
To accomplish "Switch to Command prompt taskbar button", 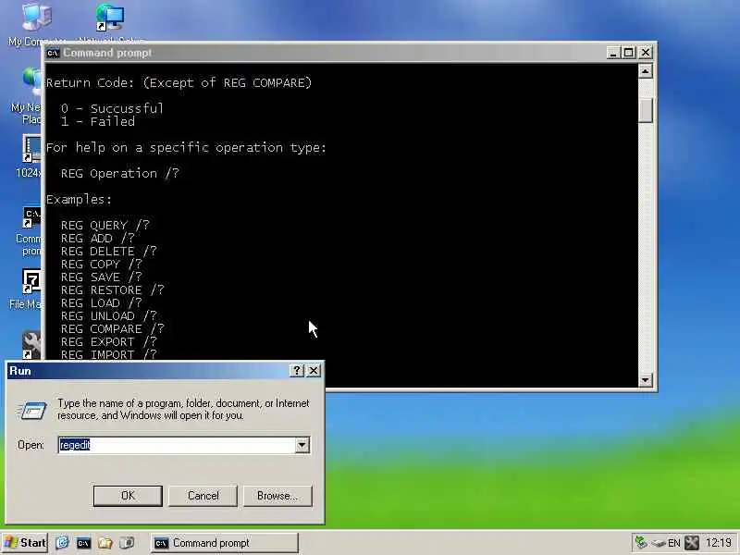I will coord(225,543).
